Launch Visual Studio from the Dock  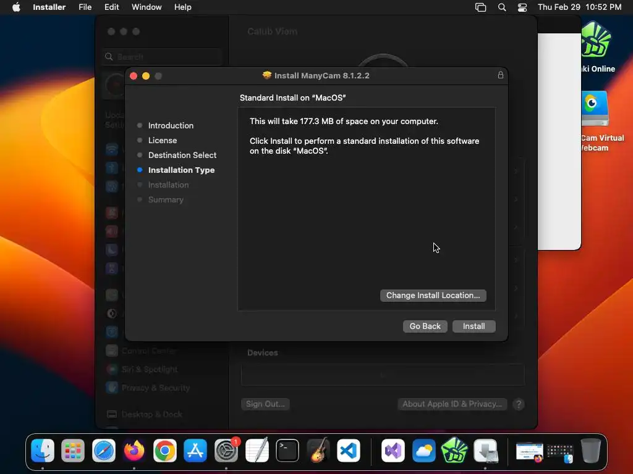[393, 450]
